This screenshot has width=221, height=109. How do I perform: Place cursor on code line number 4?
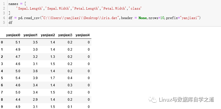pos(4,18)
